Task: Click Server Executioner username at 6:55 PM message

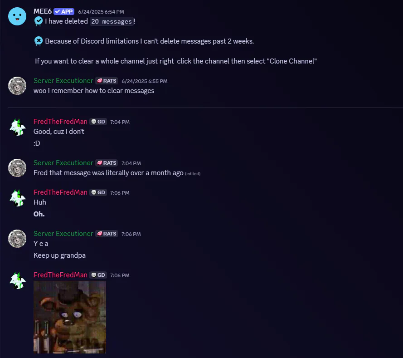Action: click(63, 81)
